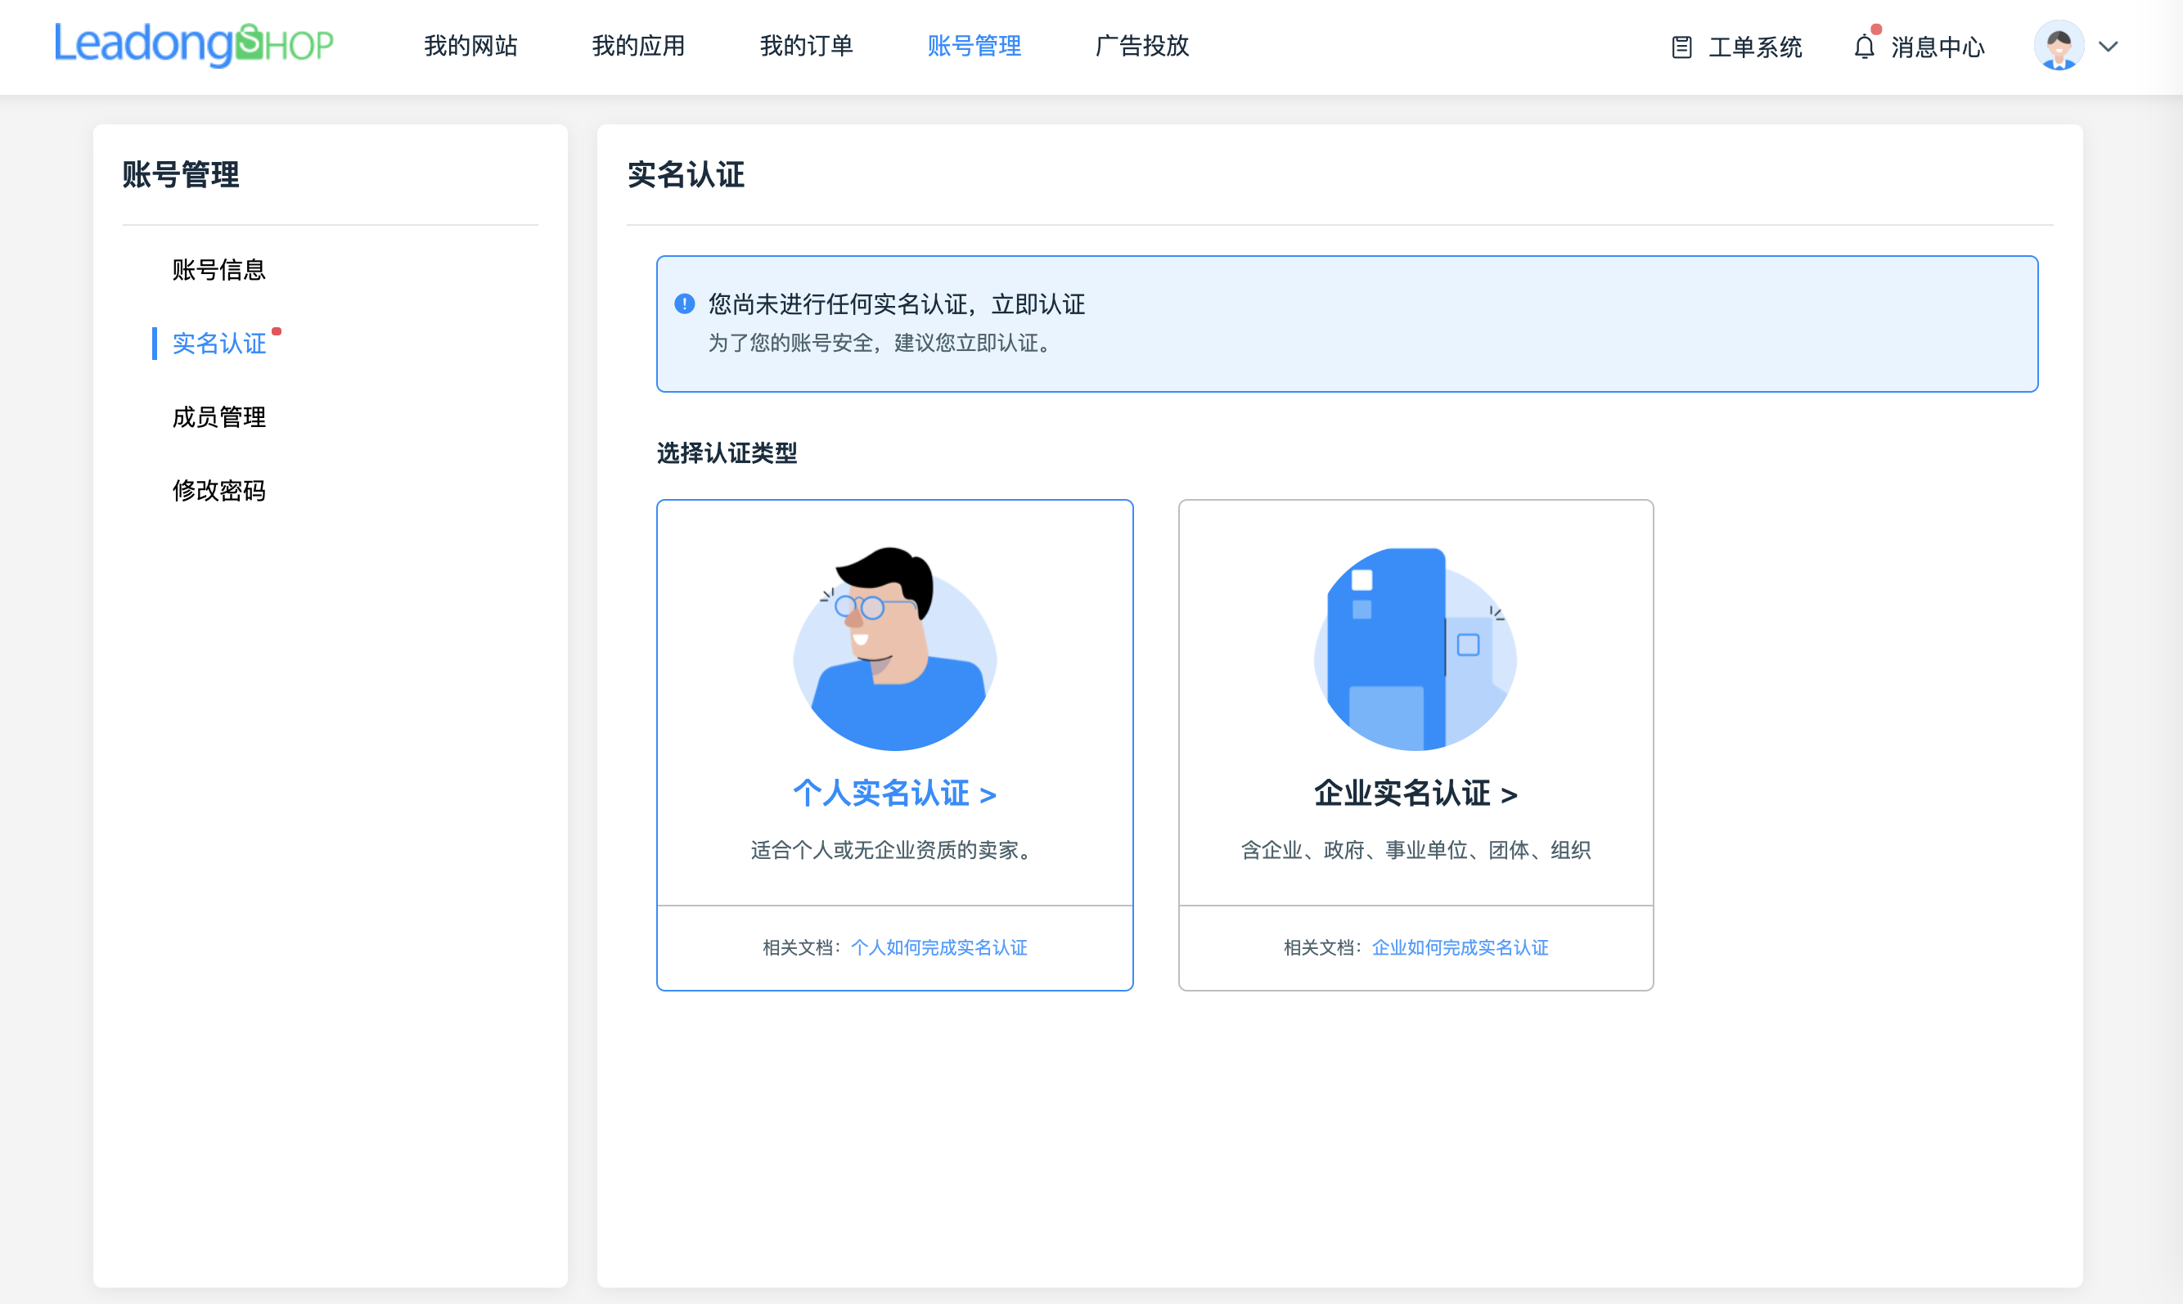Image resolution: width=2183 pixels, height=1304 pixels.
Task: Open the 消息中心 notification bell
Action: coord(1864,46)
